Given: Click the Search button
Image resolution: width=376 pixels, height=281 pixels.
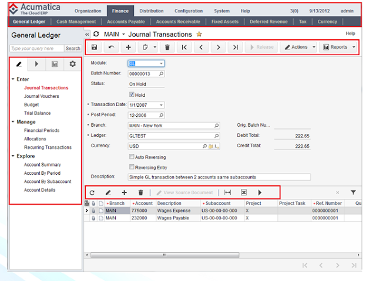Looking at the screenshot, I should pos(73,48).
